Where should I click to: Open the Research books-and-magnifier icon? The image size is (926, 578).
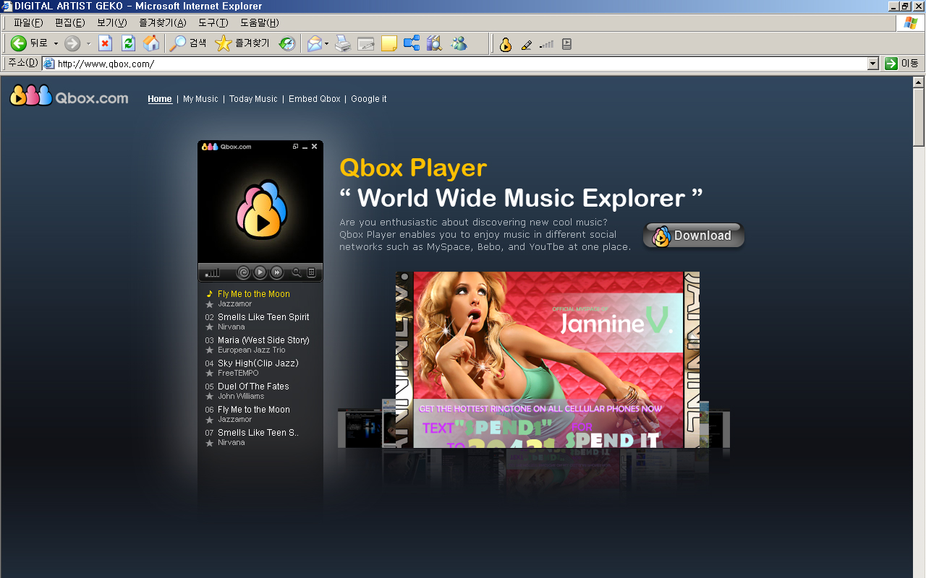pyautogui.click(x=434, y=43)
